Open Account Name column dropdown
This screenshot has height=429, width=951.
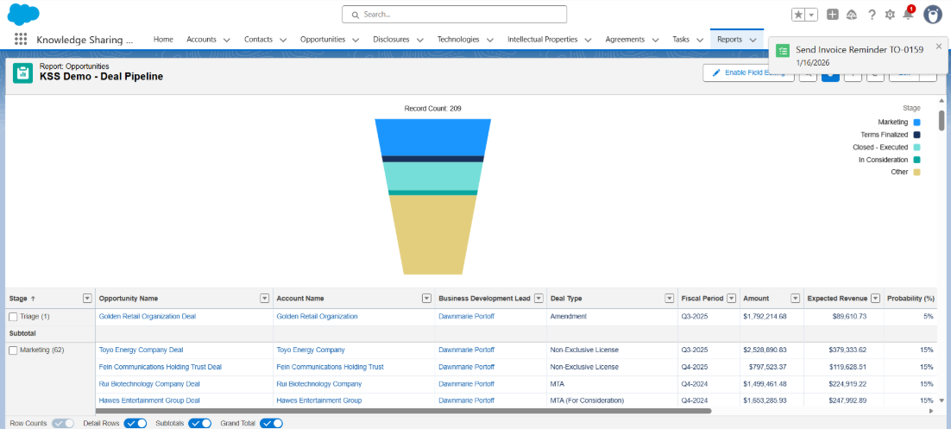click(427, 299)
